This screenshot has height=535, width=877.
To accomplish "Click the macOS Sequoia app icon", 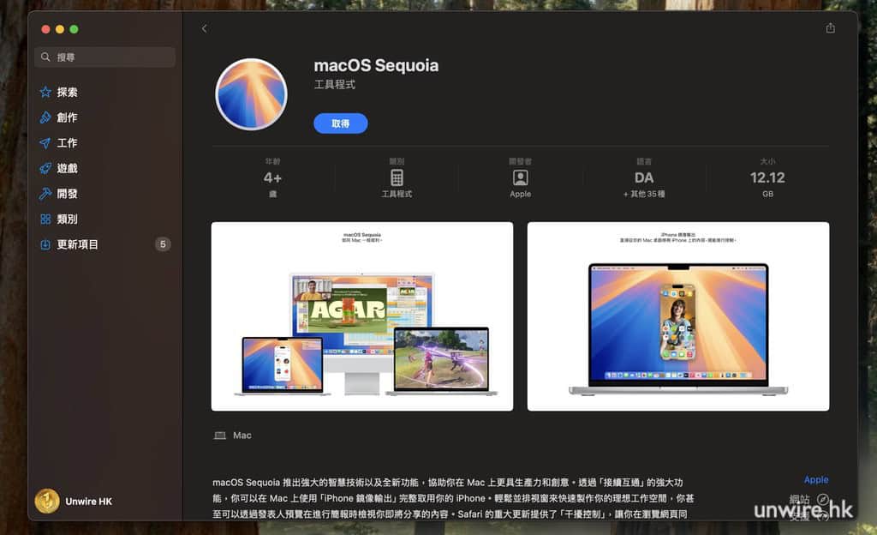I will 251,94.
